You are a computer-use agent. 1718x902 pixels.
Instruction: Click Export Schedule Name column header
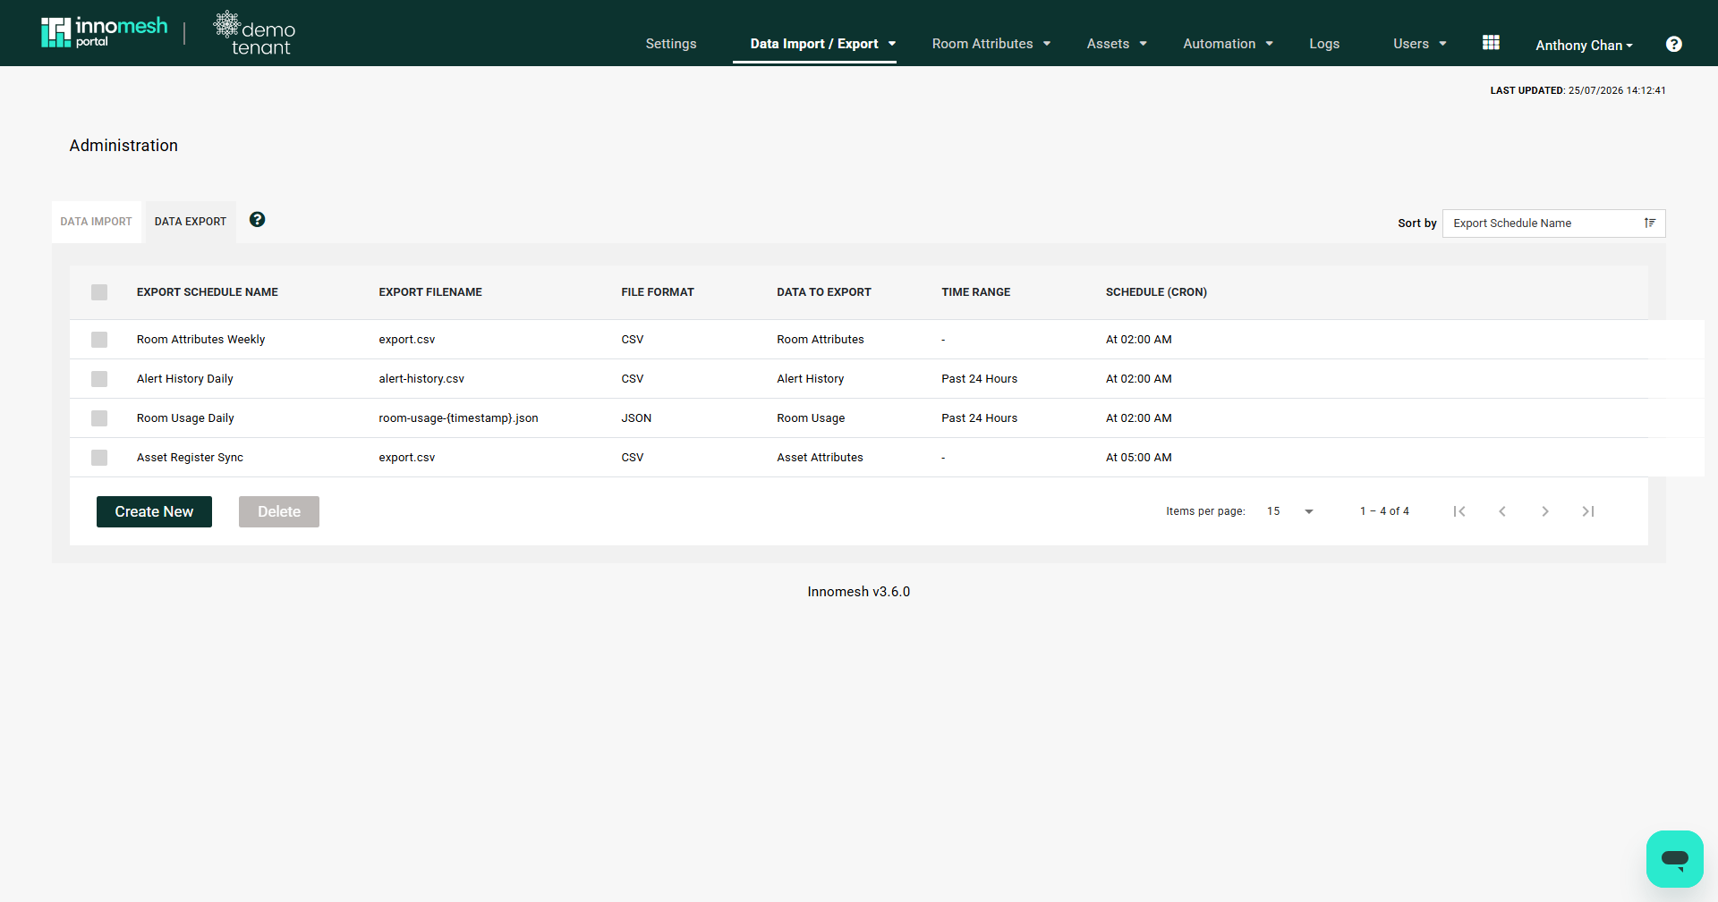click(x=208, y=292)
